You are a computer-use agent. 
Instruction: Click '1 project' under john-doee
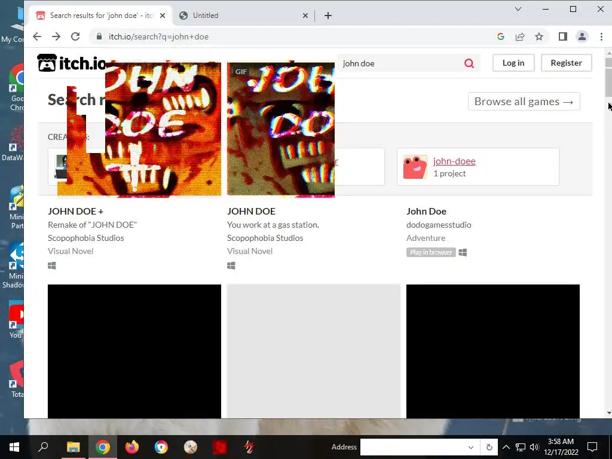tap(449, 173)
